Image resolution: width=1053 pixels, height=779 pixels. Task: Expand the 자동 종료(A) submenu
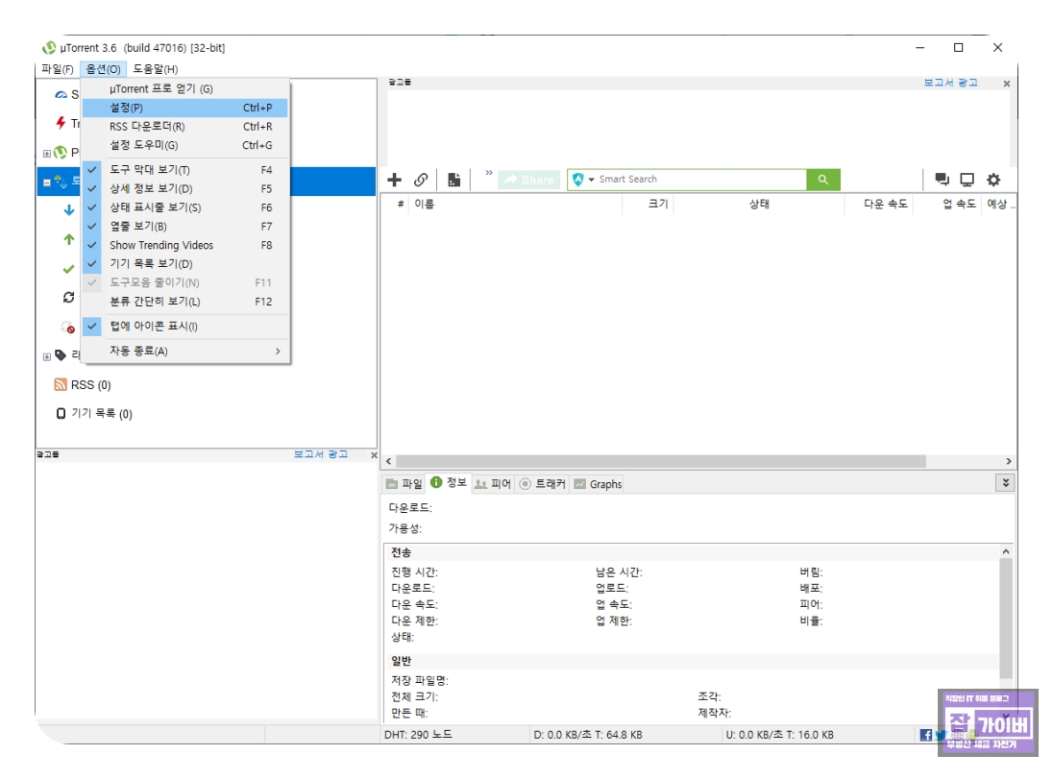point(184,352)
